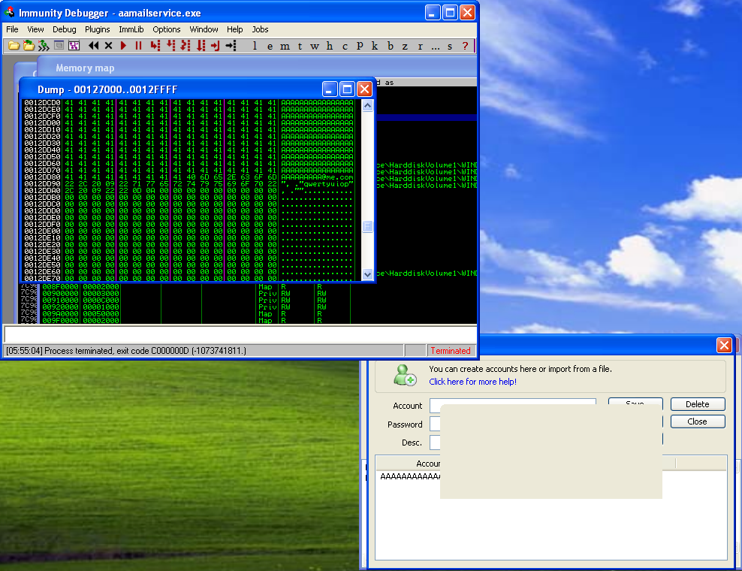Show Windows list with the w button
This screenshot has height=571, width=742.
(315, 46)
